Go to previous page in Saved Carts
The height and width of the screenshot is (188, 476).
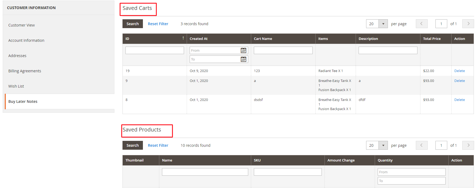(421, 24)
